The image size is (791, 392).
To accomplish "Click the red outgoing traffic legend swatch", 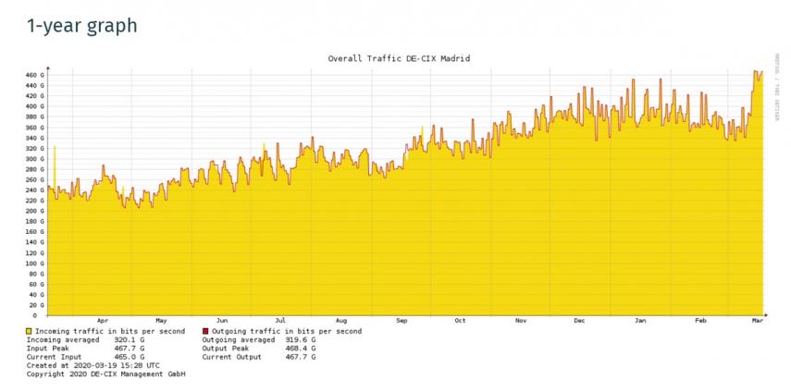I will 205,332.
